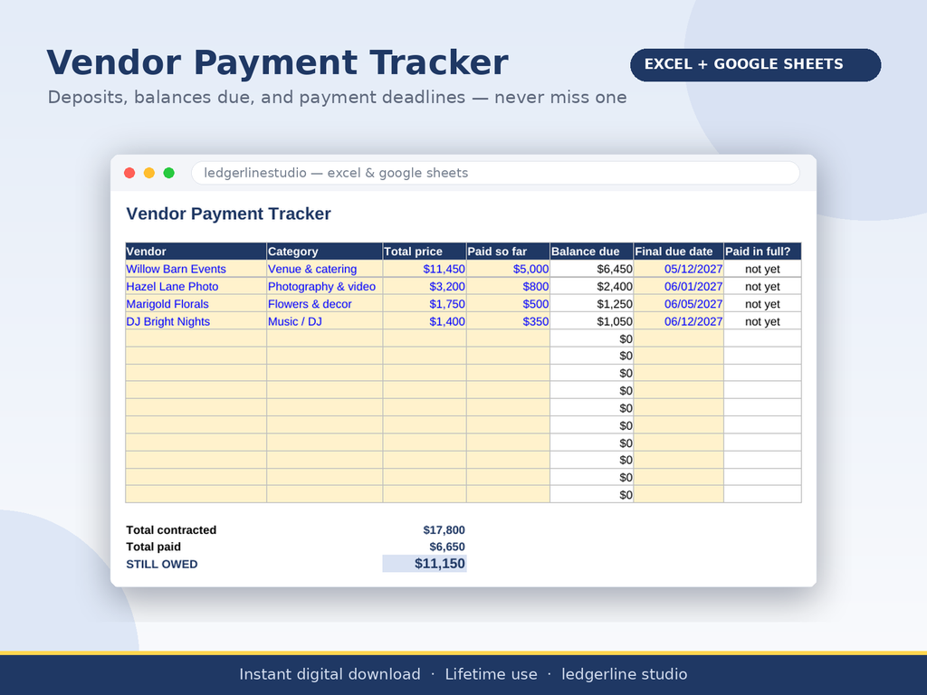Click the Venue & catering cell
Image resolution: width=927 pixels, height=695 pixels.
coord(325,269)
